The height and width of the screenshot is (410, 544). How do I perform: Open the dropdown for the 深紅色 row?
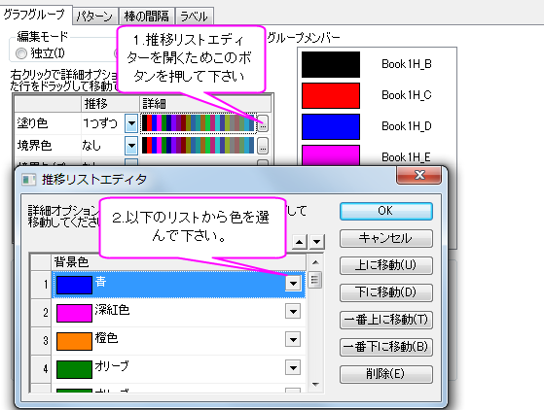293,311
